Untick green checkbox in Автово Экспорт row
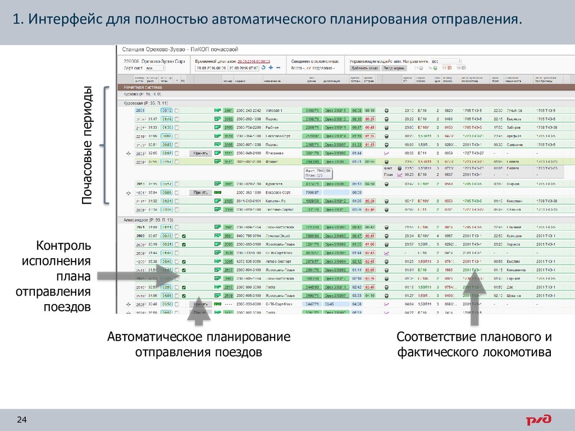 [x=184, y=262]
